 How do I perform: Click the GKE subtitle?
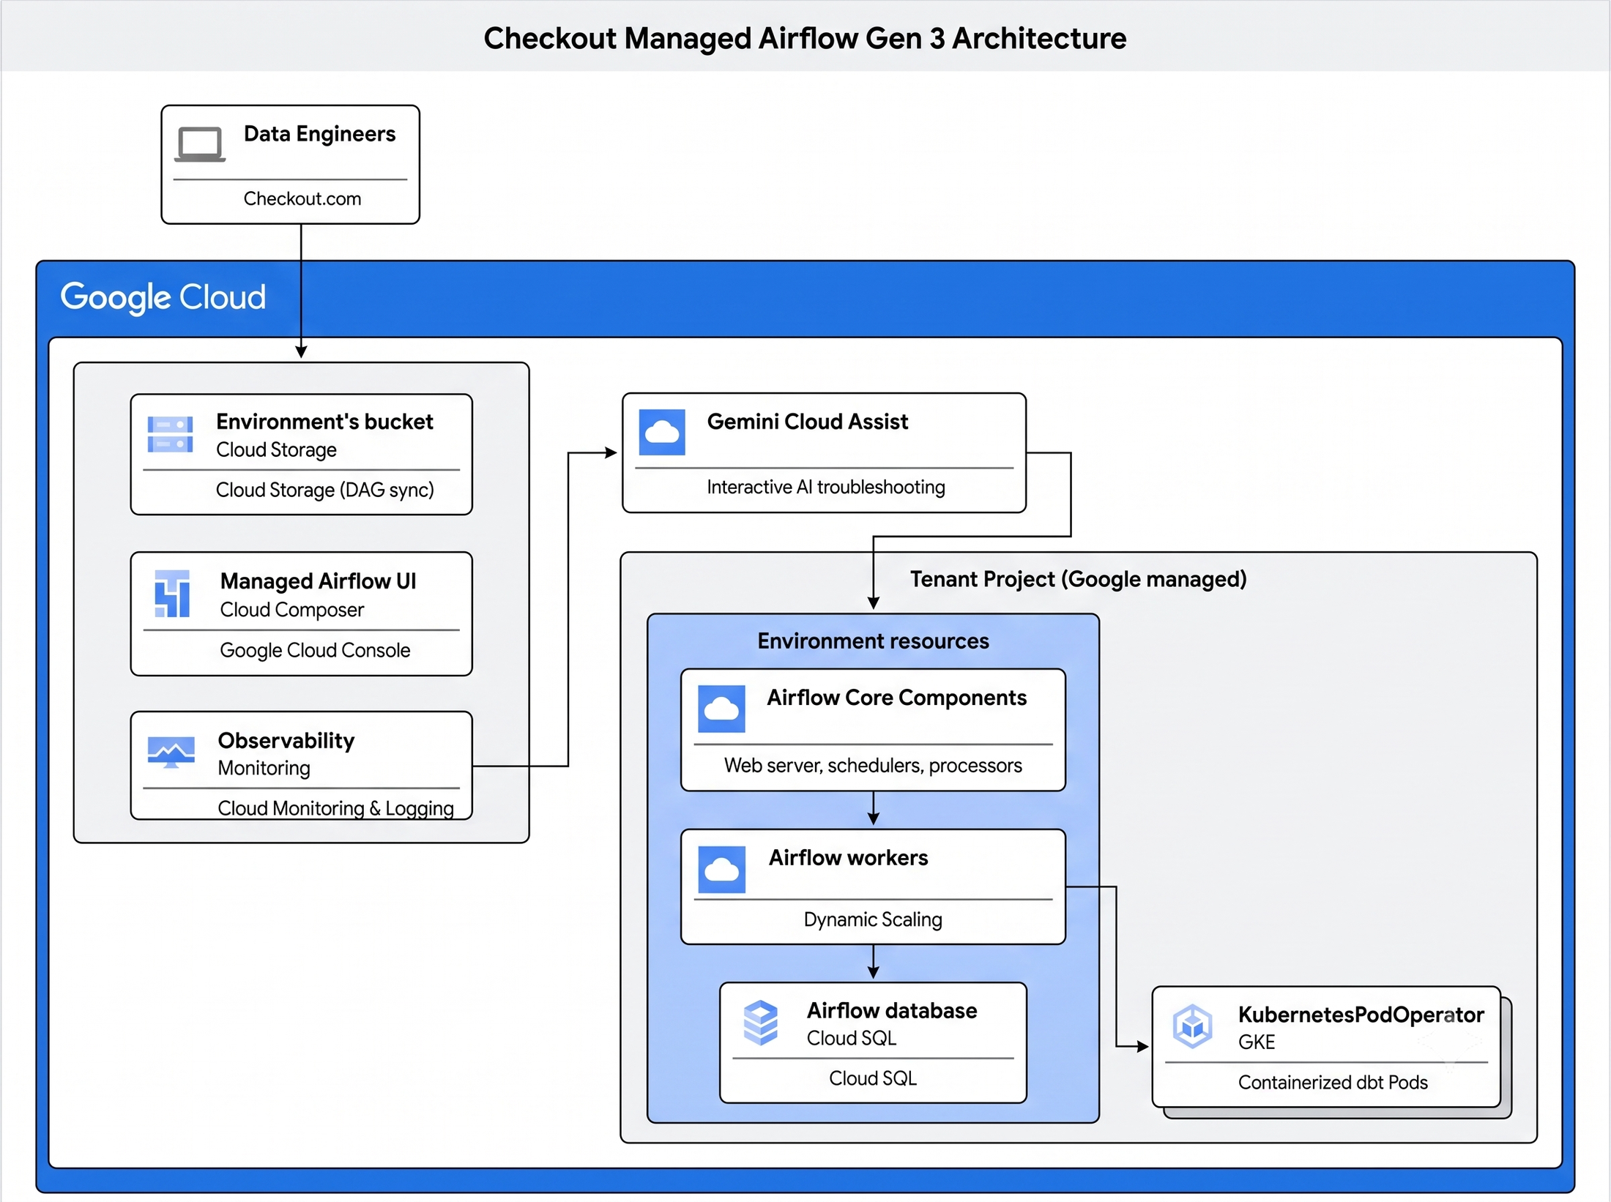[x=1256, y=1042]
